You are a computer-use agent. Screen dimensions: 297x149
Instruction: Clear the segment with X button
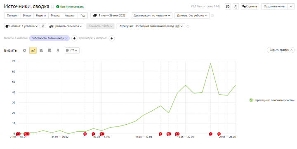tap(43, 26)
